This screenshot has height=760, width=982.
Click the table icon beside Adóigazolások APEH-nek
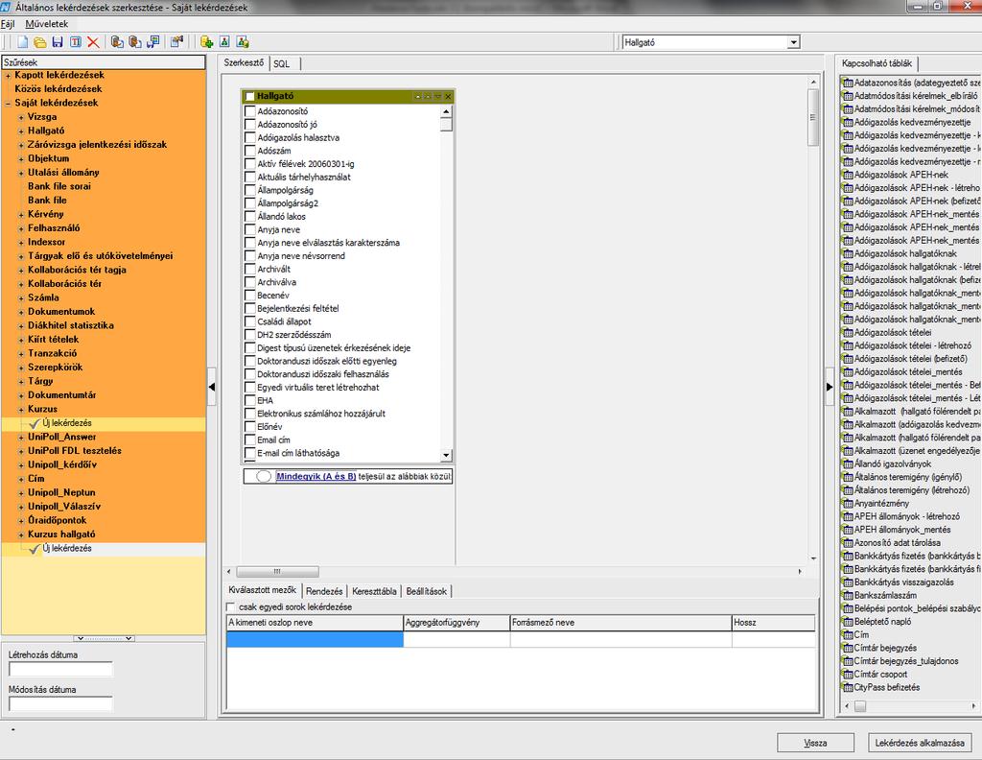point(848,175)
